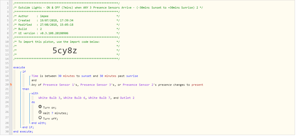
Task: Open the 'Wait 7 minutes;' action
Action: point(55,113)
